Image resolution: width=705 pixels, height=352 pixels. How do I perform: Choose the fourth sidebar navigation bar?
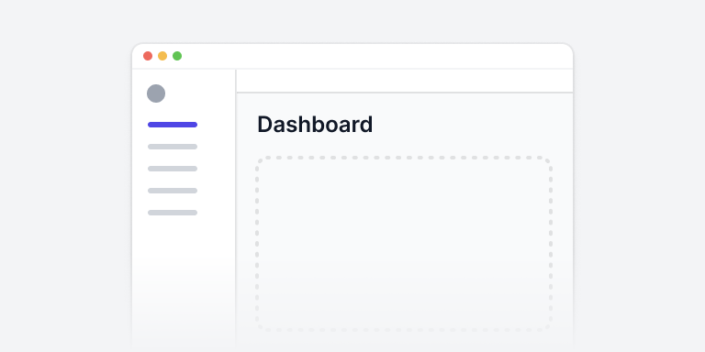click(173, 191)
